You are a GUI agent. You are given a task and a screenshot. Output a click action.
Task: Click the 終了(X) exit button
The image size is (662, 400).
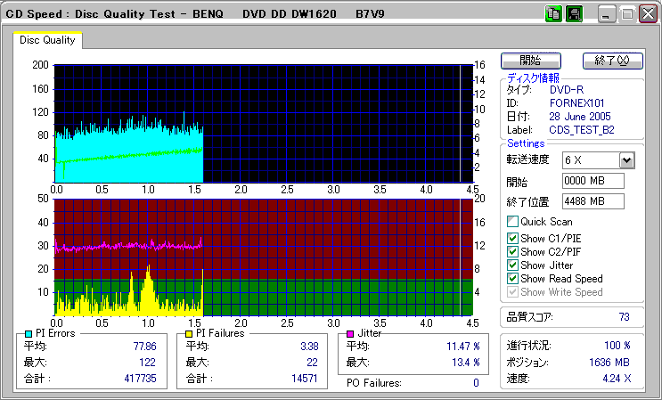click(x=613, y=61)
